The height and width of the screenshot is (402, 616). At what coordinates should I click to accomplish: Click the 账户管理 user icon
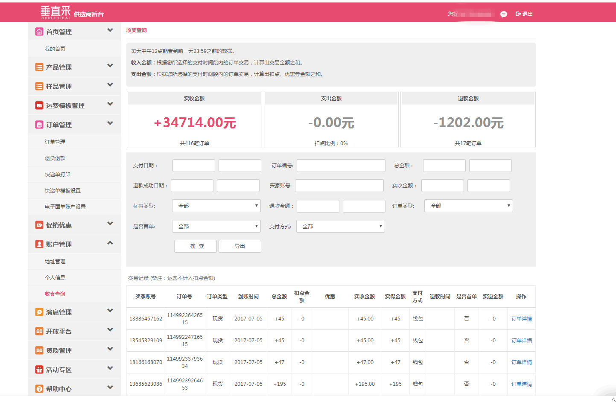tap(39, 244)
